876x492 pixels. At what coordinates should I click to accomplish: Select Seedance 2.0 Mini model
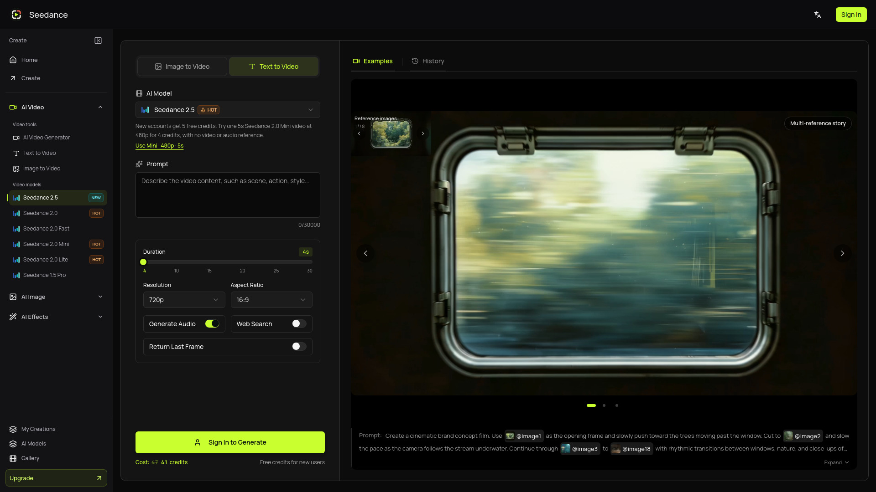click(x=58, y=244)
